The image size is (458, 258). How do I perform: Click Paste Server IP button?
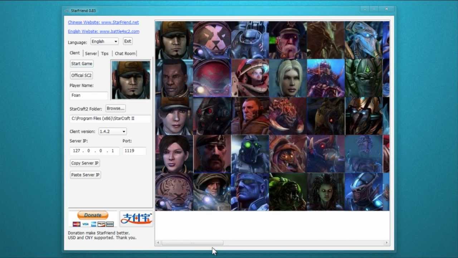coord(85,175)
